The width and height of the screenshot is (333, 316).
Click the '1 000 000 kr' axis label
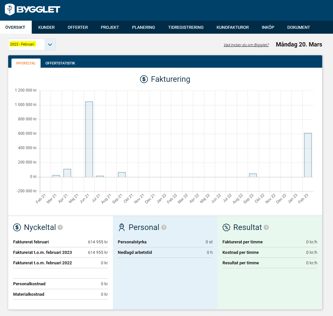tap(26, 105)
